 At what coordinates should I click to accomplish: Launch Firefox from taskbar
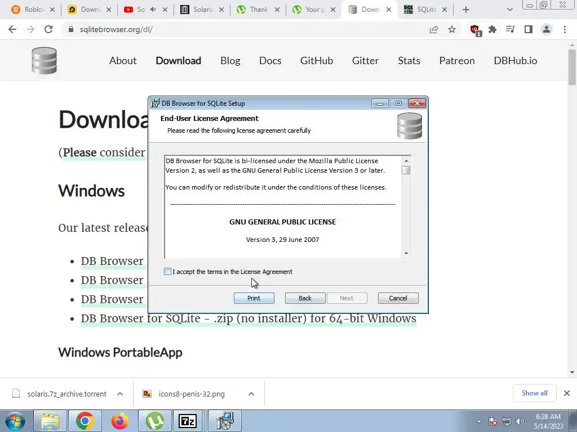(x=119, y=421)
